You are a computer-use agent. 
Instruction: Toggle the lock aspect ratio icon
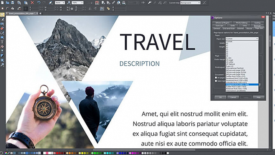click(x=72, y=8)
